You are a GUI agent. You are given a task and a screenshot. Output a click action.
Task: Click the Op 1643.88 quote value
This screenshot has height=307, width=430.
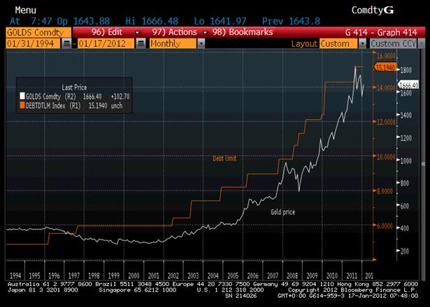click(83, 22)
